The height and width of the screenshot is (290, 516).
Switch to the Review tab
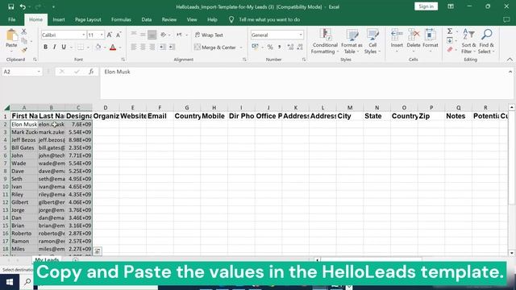pyautogui.click(x=169, y=19)
